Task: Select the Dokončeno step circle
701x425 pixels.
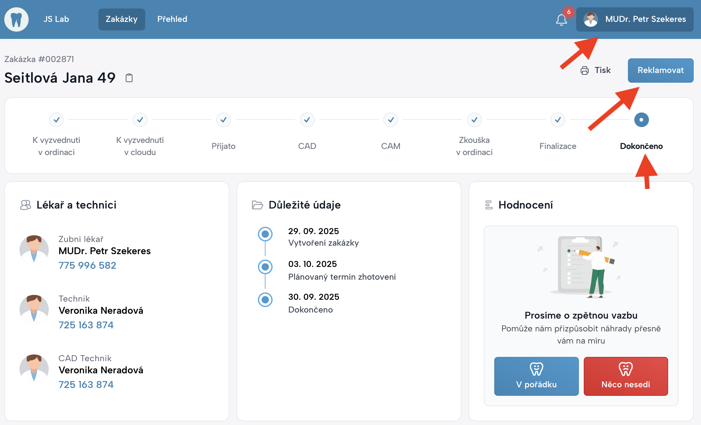Action: pos(641,120)
